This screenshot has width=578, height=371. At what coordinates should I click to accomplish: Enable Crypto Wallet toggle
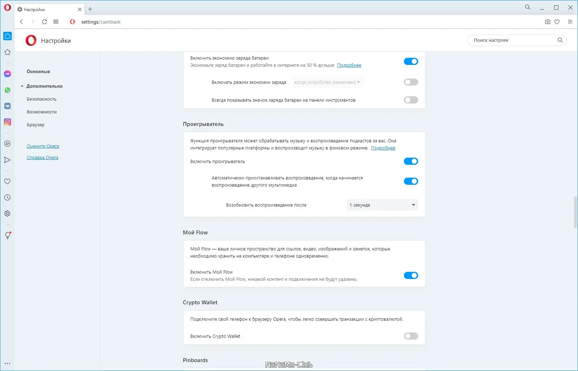click(411, 336)
